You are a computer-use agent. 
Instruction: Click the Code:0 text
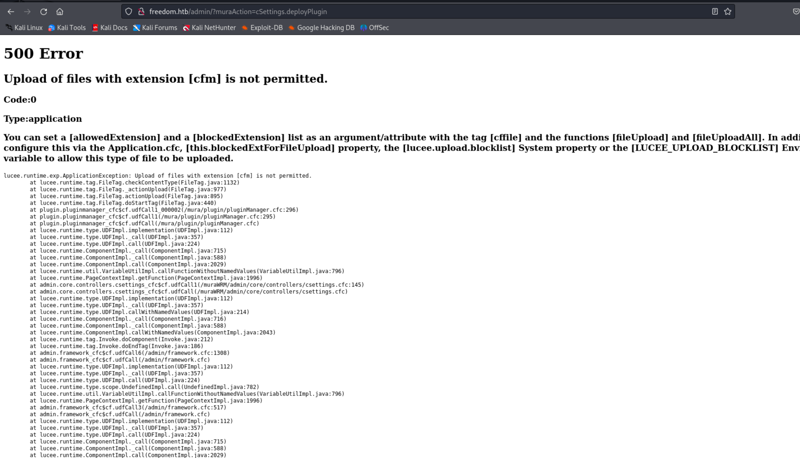point(20,100)
